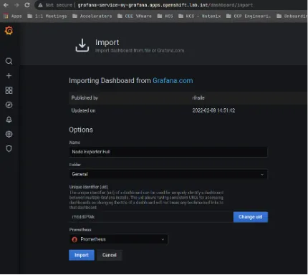This screenshot has width=308, height=275.
Task: Open Dashboards grid icon in sidebar
Action: click(9, 90)
